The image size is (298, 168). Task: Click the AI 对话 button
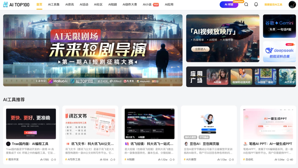pyautogui.click(x=229, y=4)
